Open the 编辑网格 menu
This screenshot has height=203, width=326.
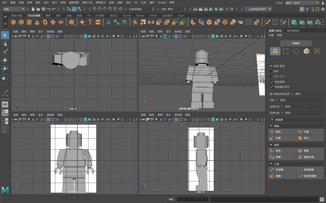pos(74,3)
